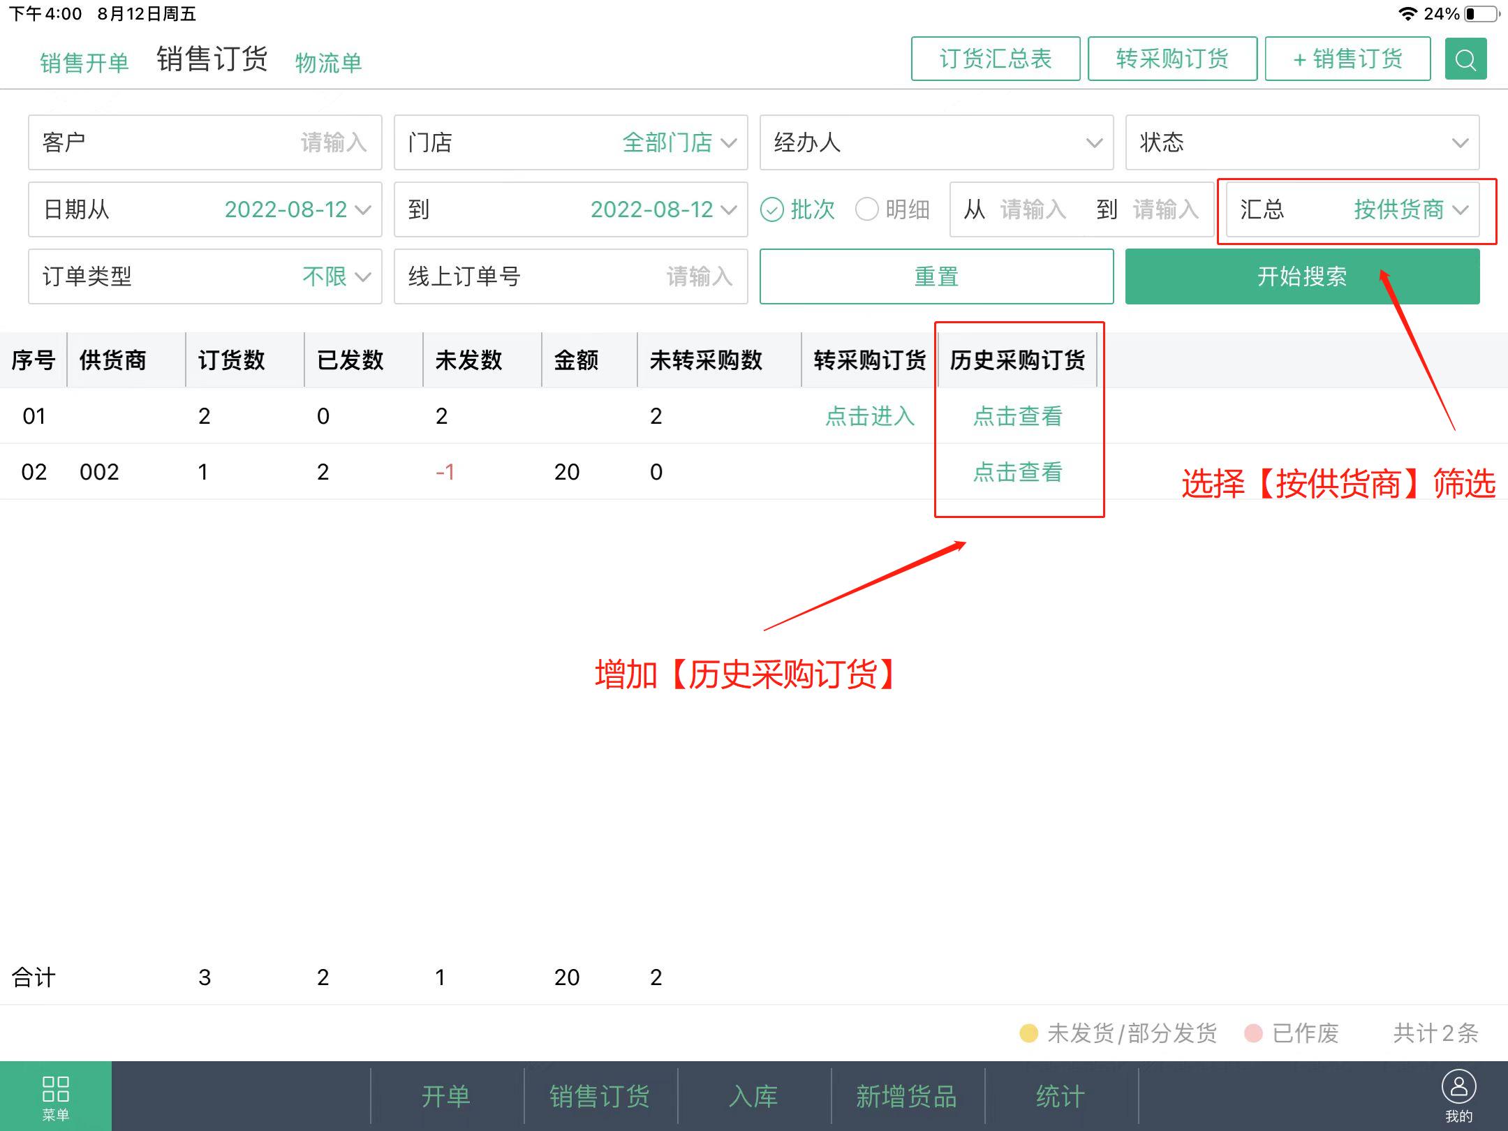Select the 批次 radio option
Image resolution: width=1508 pixels, height=1131 pixels.
tap(798, 209)
